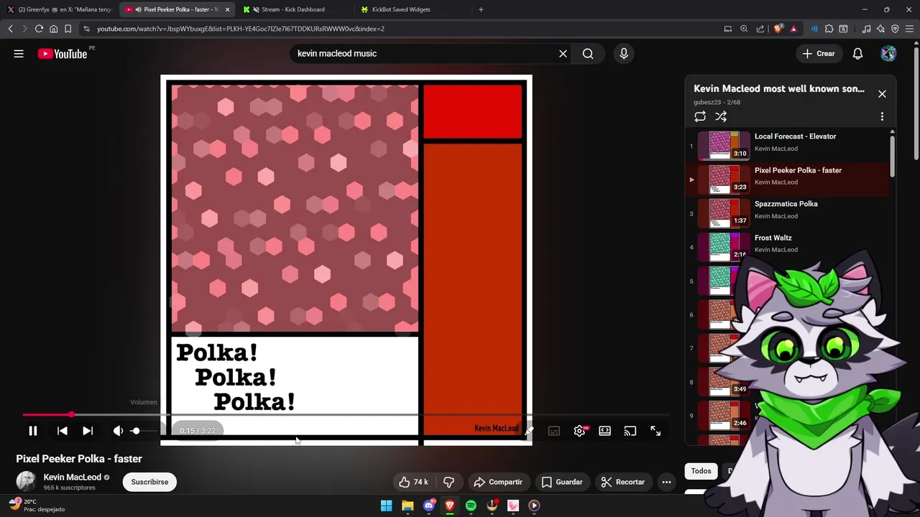Close the playlist panel
Image resolution: width=920 pixels, height=517 pixels.
click(882, 94)
